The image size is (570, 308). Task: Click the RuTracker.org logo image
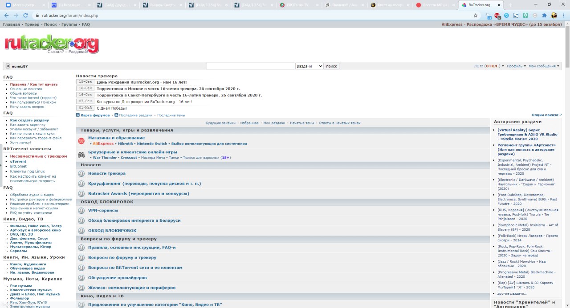click(52, 44)
